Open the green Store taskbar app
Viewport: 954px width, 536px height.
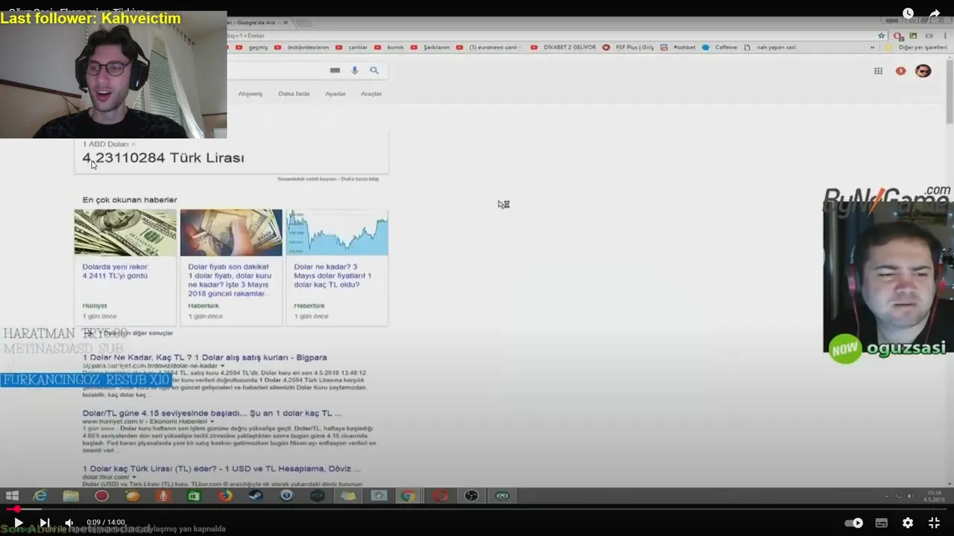click(194, 496)
